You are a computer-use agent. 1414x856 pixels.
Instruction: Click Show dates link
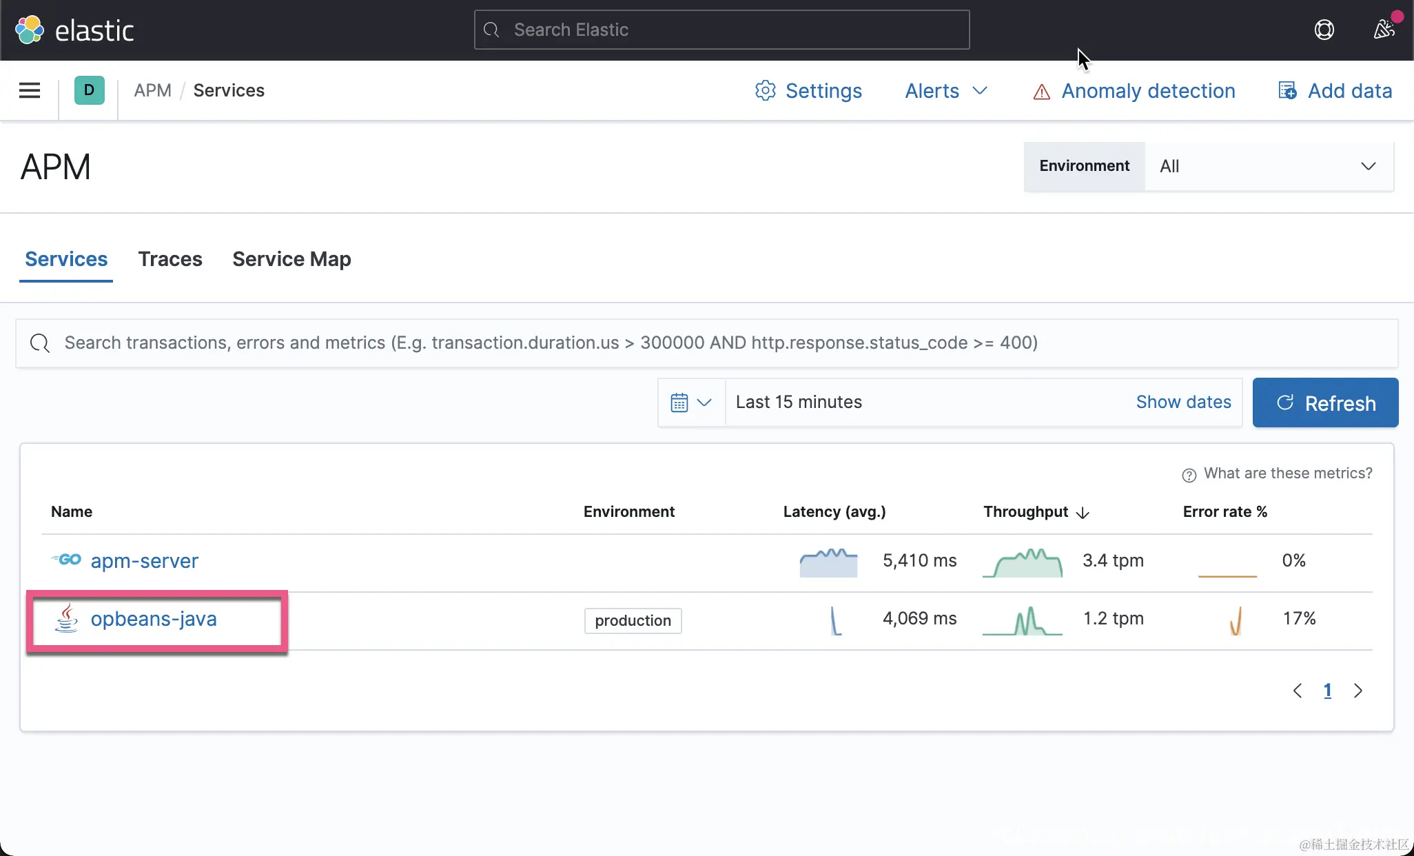[x=1183, y=402]
